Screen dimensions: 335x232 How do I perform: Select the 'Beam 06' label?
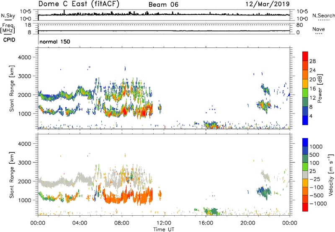[x=163, y=5]
